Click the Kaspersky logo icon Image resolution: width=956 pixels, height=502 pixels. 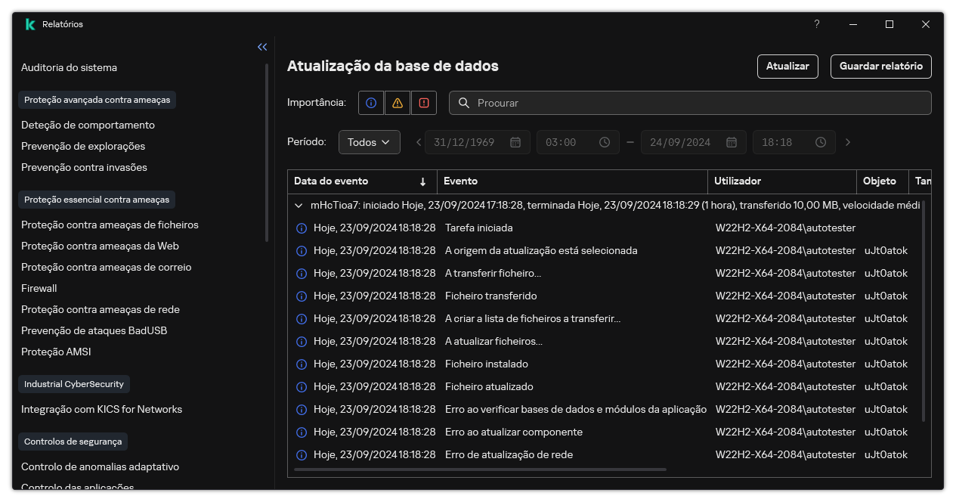[x=29, y=23]
